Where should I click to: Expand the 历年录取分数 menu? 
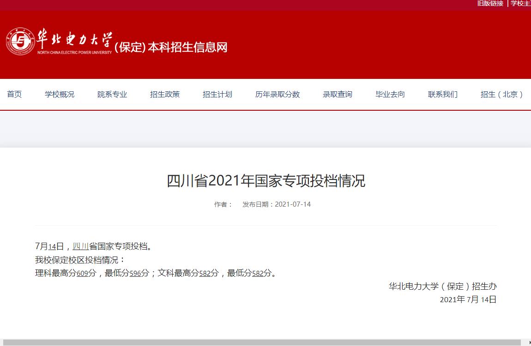pyautogui.click(x=278, y=95)
